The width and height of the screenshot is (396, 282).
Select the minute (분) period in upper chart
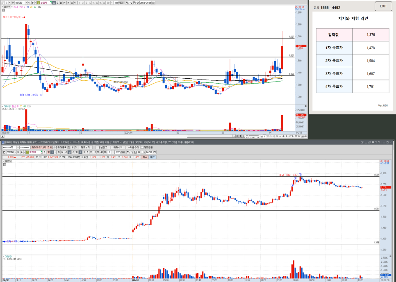(68, 3)
